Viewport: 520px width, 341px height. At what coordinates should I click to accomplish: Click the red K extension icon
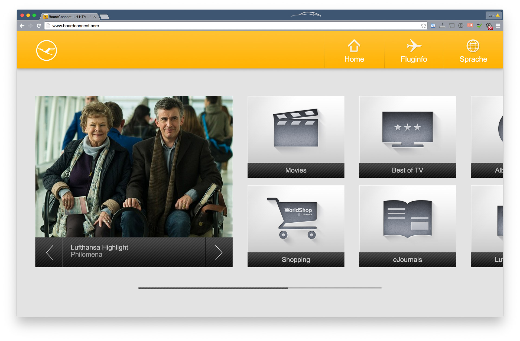click(470, 25)
